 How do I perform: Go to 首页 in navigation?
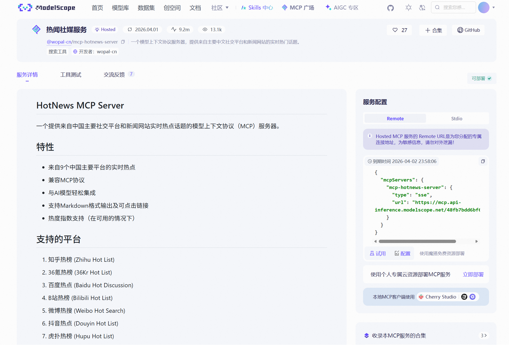point(97,8)
